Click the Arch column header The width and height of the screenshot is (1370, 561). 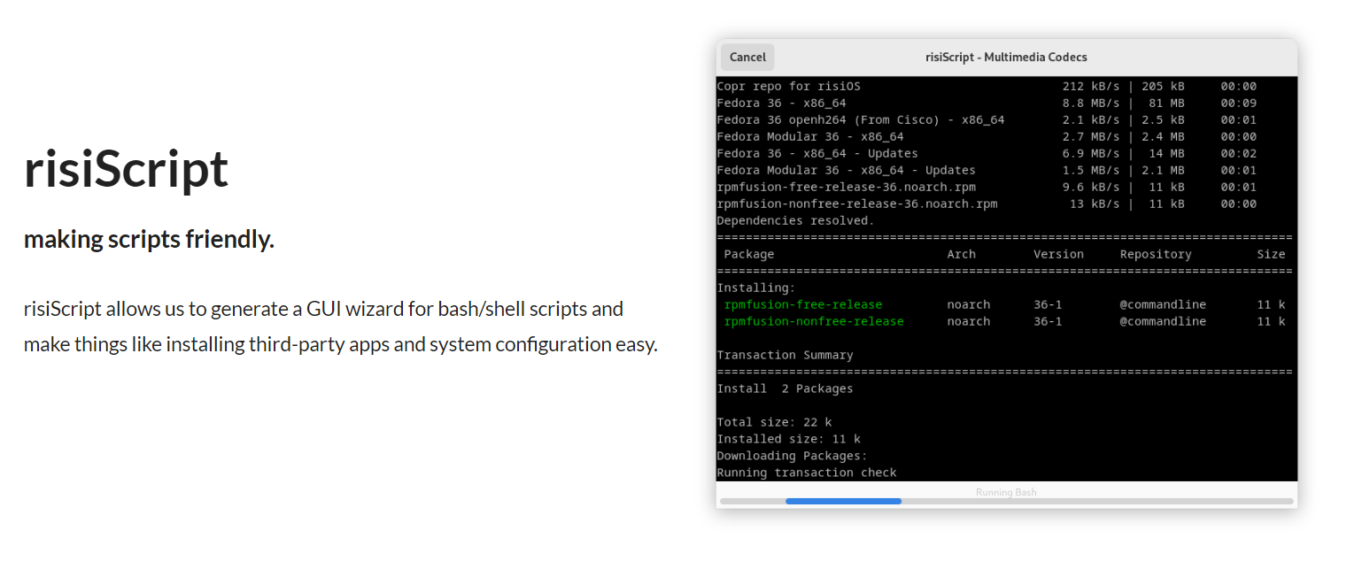tap(961, 254)
